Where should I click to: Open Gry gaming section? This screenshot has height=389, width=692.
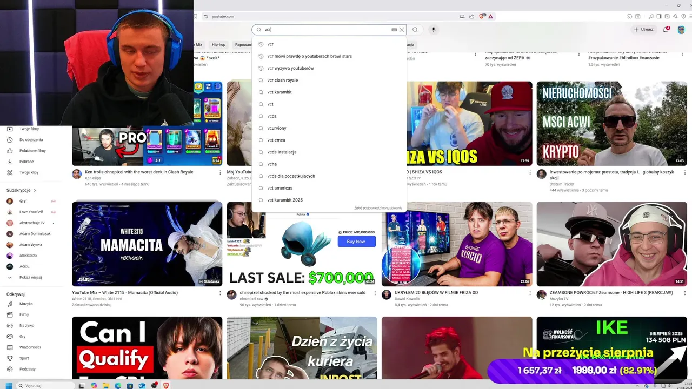(x=23, y=336)
